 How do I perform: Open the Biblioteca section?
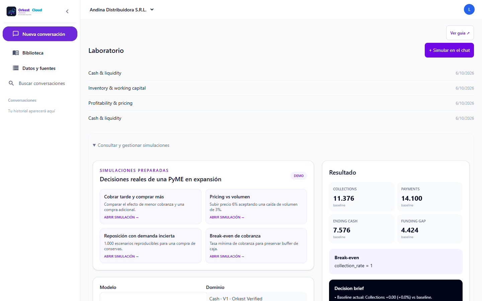coord(40,53)
